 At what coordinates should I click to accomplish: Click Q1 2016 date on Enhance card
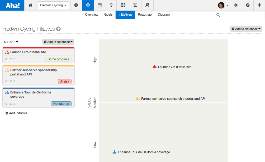tap(10, 103)
